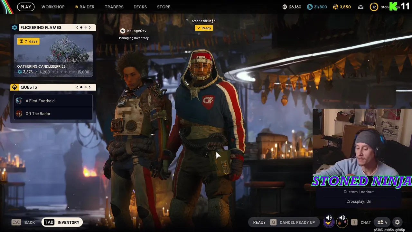Click the 7 days timer badge

click(28, 41)
